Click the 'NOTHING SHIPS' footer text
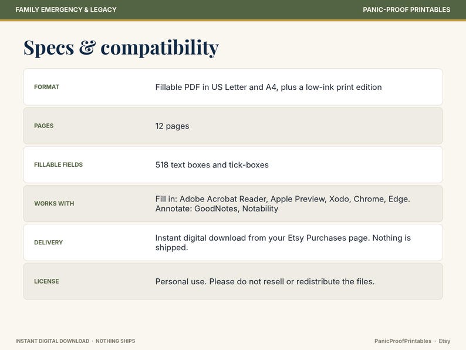Viewport: 466px width, 350px height. [115, 341]
